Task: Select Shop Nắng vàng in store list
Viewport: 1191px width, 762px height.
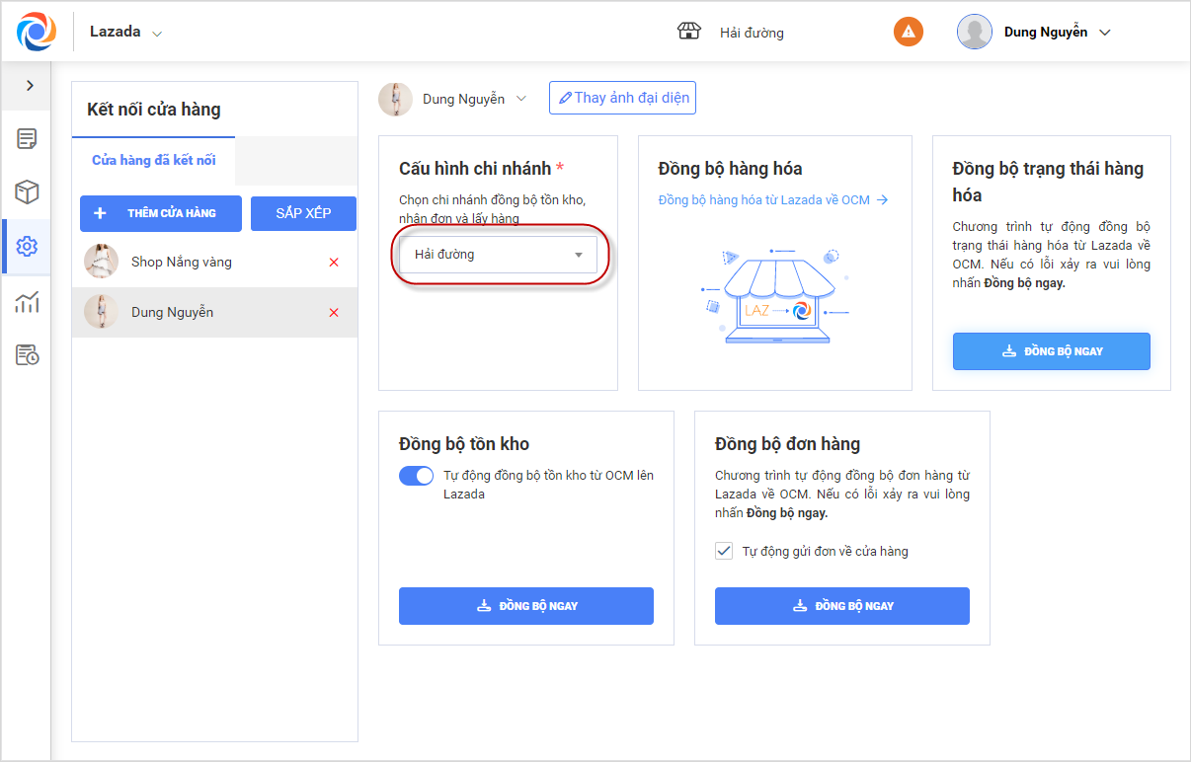Action: tap(182, 263)
